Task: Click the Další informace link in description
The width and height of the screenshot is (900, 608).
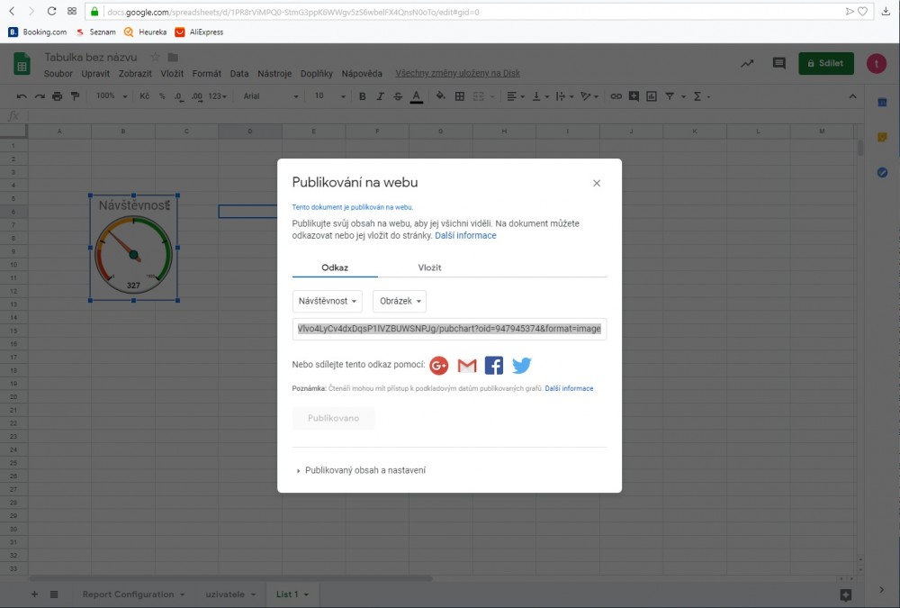Action: point(465,236)
